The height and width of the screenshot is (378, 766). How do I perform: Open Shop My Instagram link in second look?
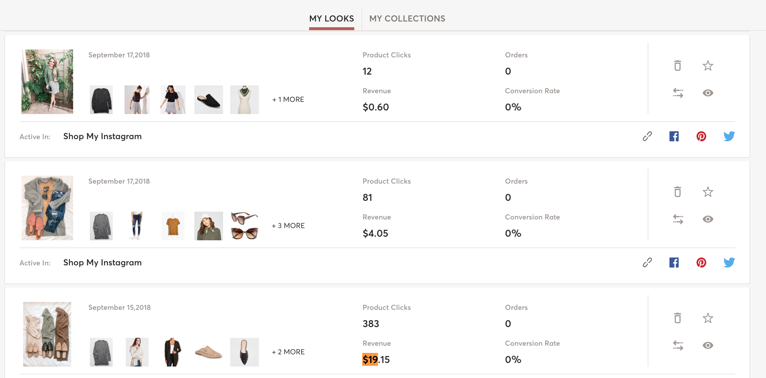click(x=102, y=263)
